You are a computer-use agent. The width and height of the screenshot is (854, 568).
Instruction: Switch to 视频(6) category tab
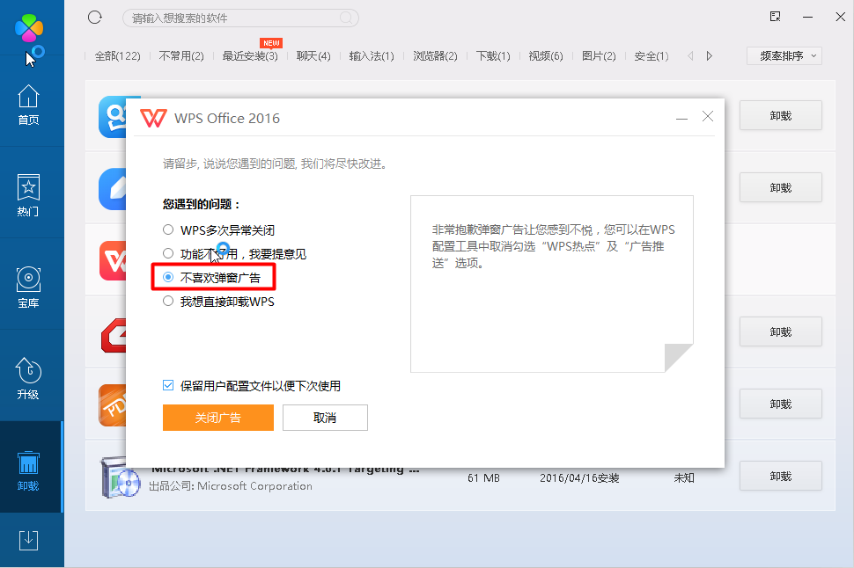(x=546, y=56)
